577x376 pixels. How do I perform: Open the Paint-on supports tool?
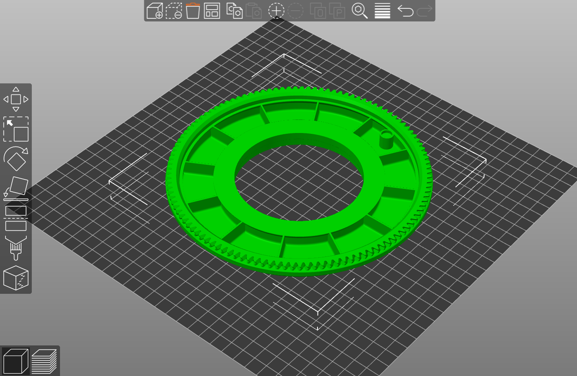(x=16, y=248)
